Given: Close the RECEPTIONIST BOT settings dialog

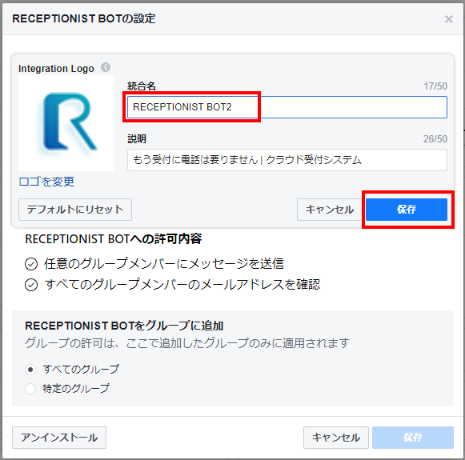Looking at the screenshot, I should (449, 19).
